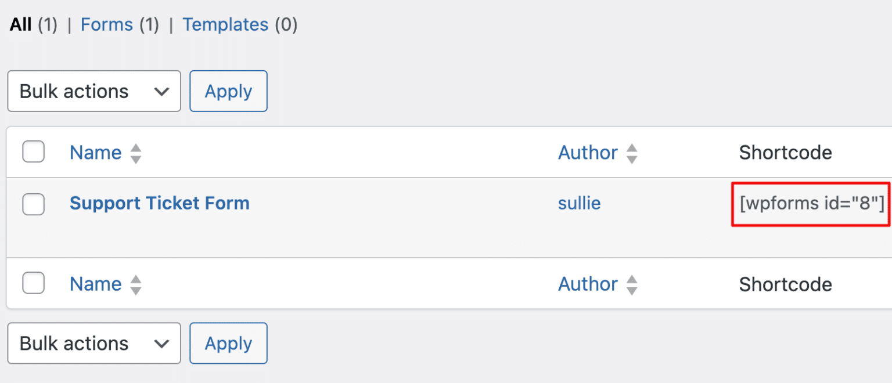
Task: Select all forms via the top header checkbox
Action: tap(33, 151)
